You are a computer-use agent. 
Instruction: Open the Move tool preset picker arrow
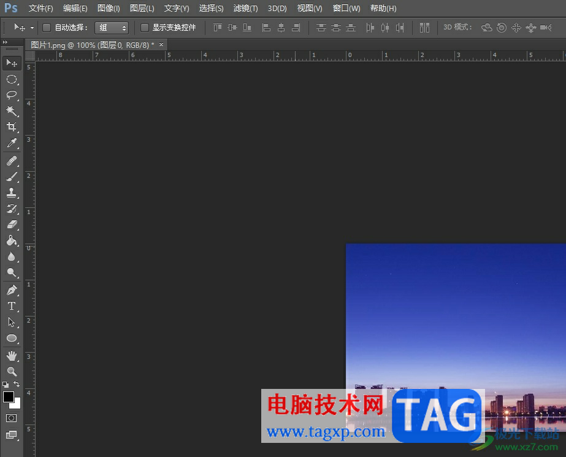point(32,28)
